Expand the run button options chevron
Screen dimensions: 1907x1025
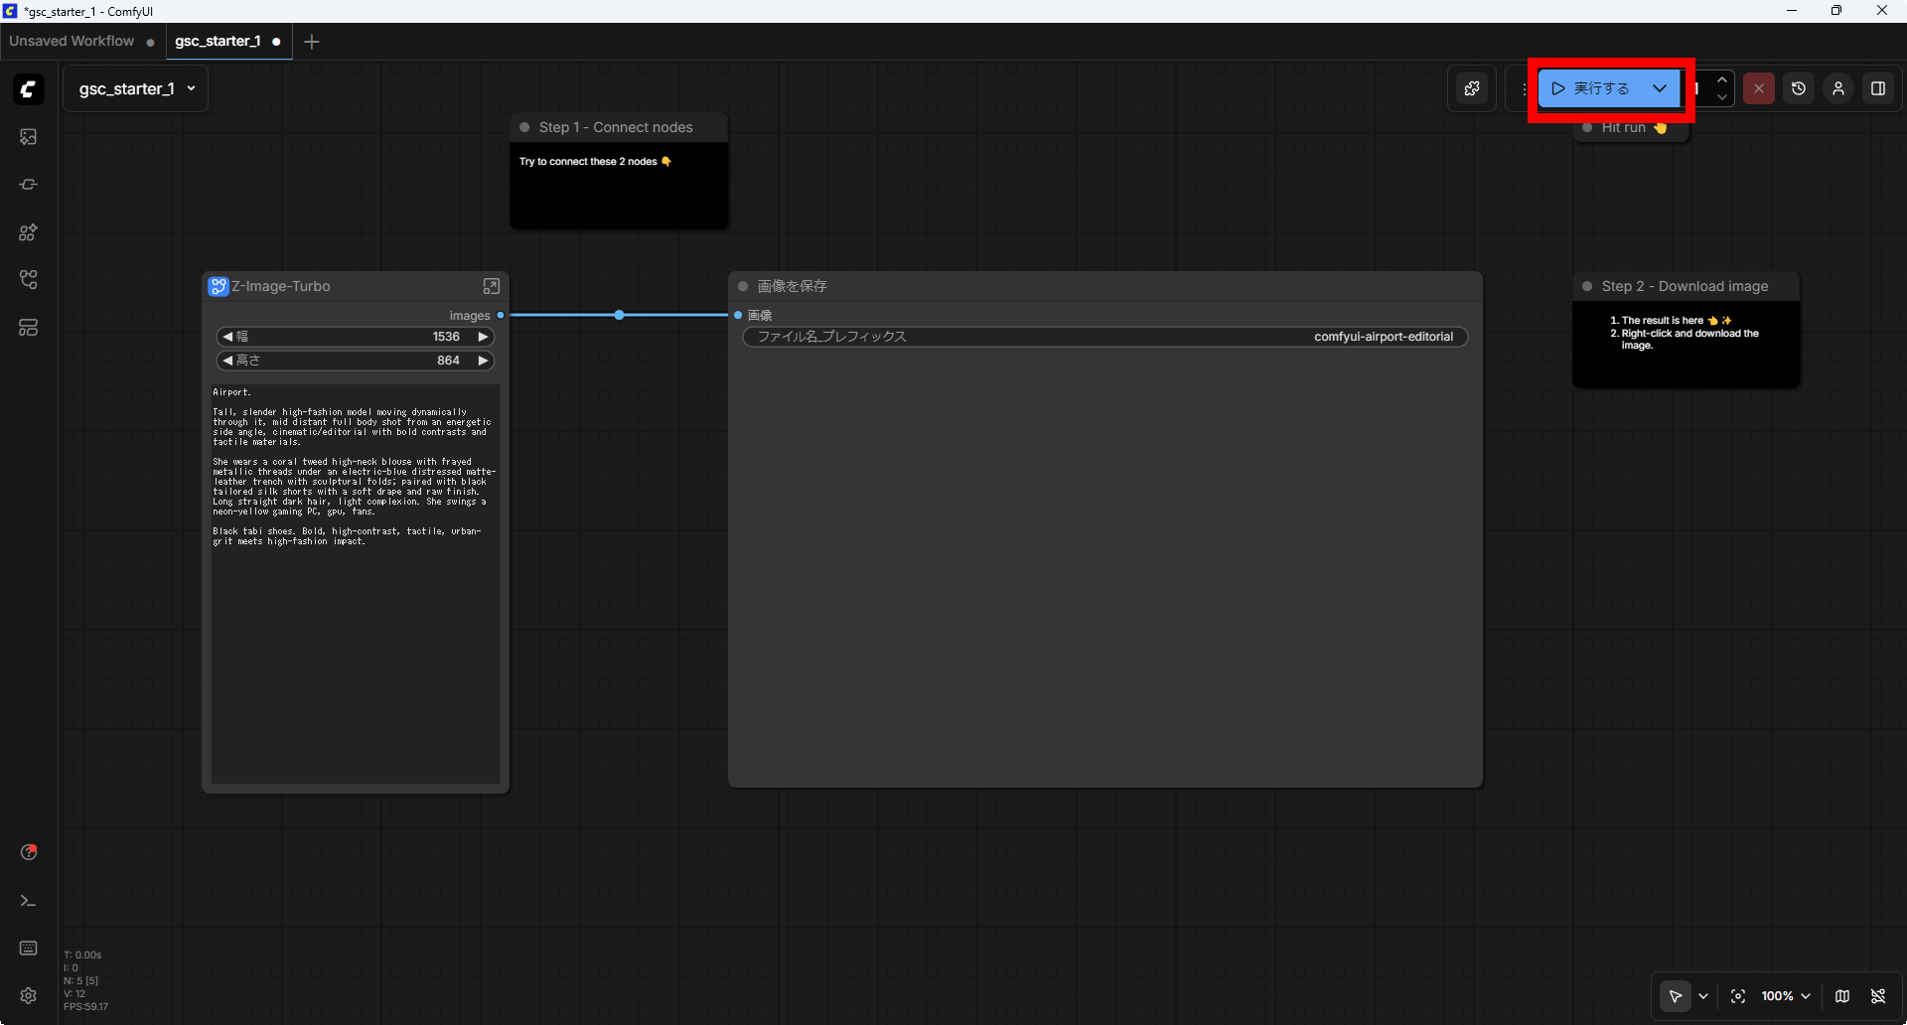coord(1660,88)
